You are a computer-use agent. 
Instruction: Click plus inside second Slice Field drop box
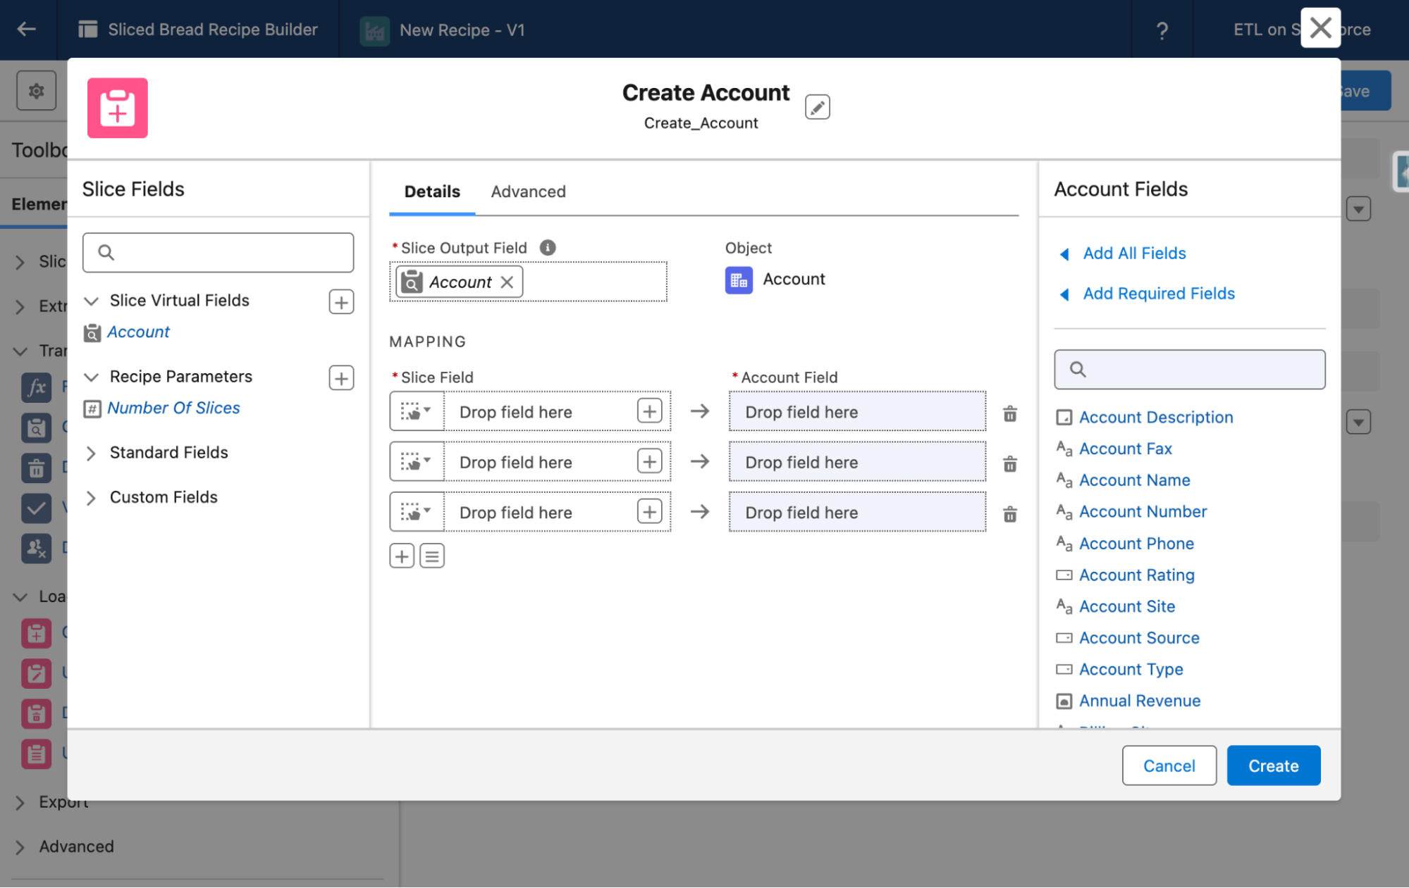click(649, 462)
